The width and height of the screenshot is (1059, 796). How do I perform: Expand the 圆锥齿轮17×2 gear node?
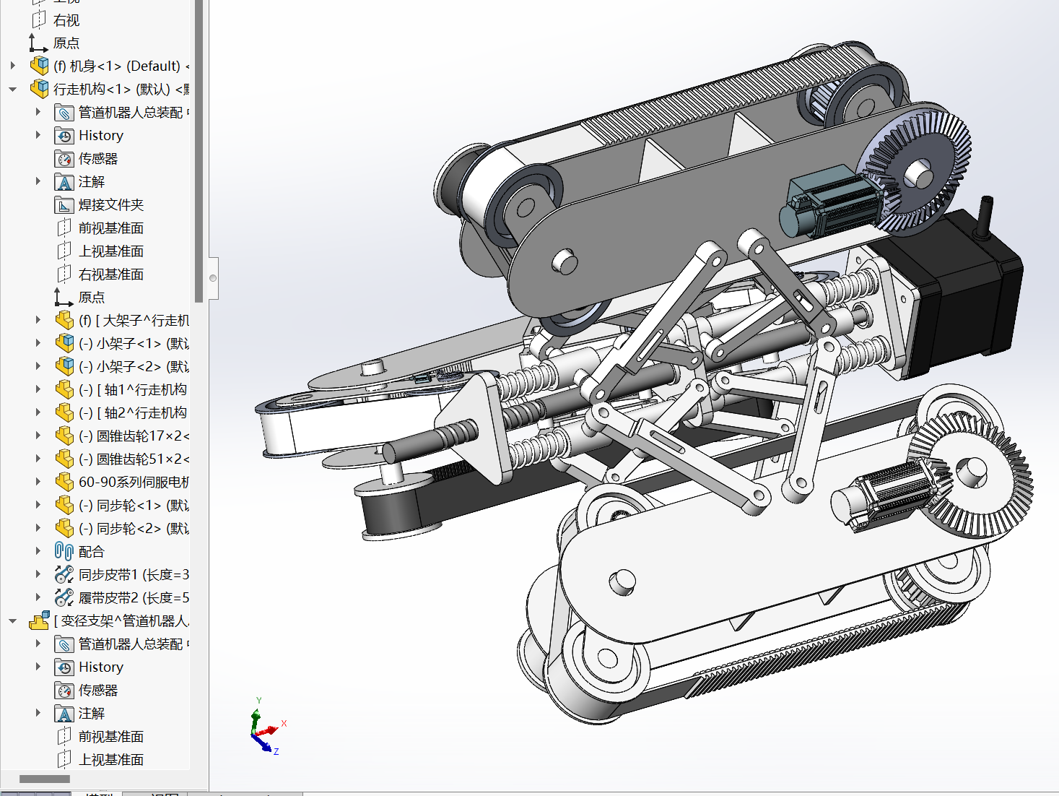pos(38,436)
